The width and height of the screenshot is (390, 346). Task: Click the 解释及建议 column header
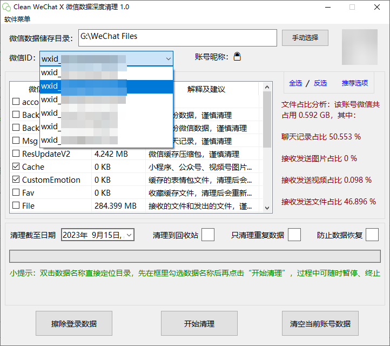click(x=206, y=89)
